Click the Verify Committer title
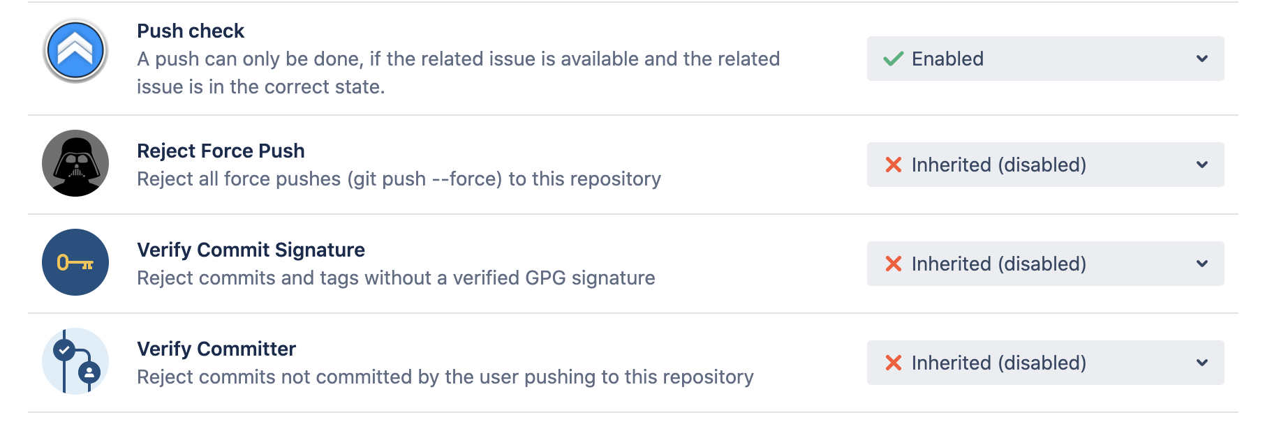Image resolution: width=1265 pixels, height=424 pixels. [x=216, y=349]
